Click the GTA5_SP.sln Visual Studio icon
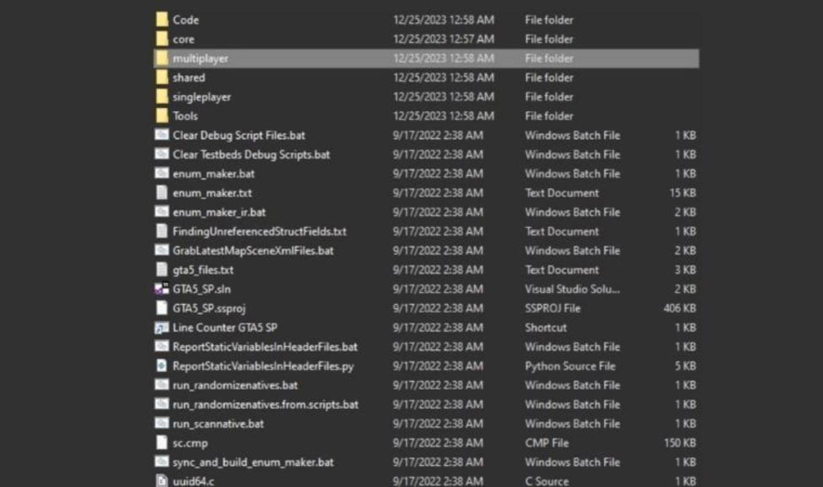The width and height of the screenshot is (823, 487). tap(162, 289)
